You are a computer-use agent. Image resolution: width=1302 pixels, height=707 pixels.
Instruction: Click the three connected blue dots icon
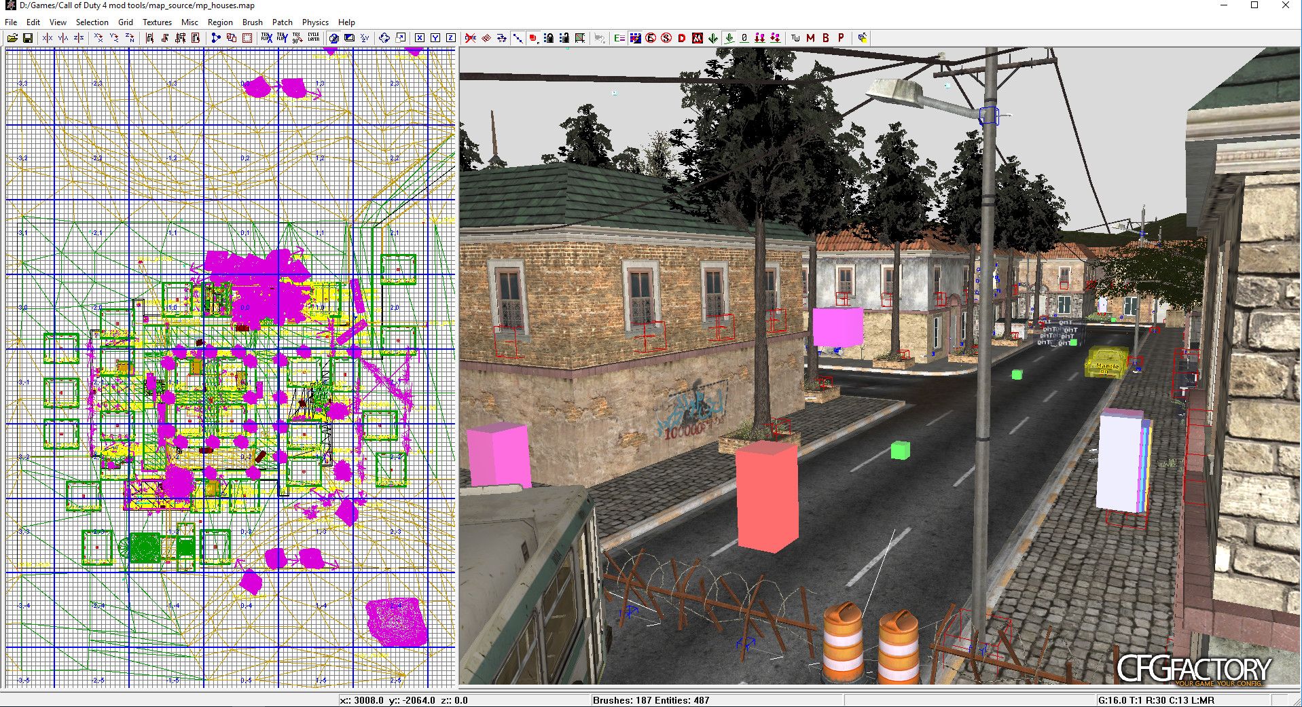pos(216,38)
